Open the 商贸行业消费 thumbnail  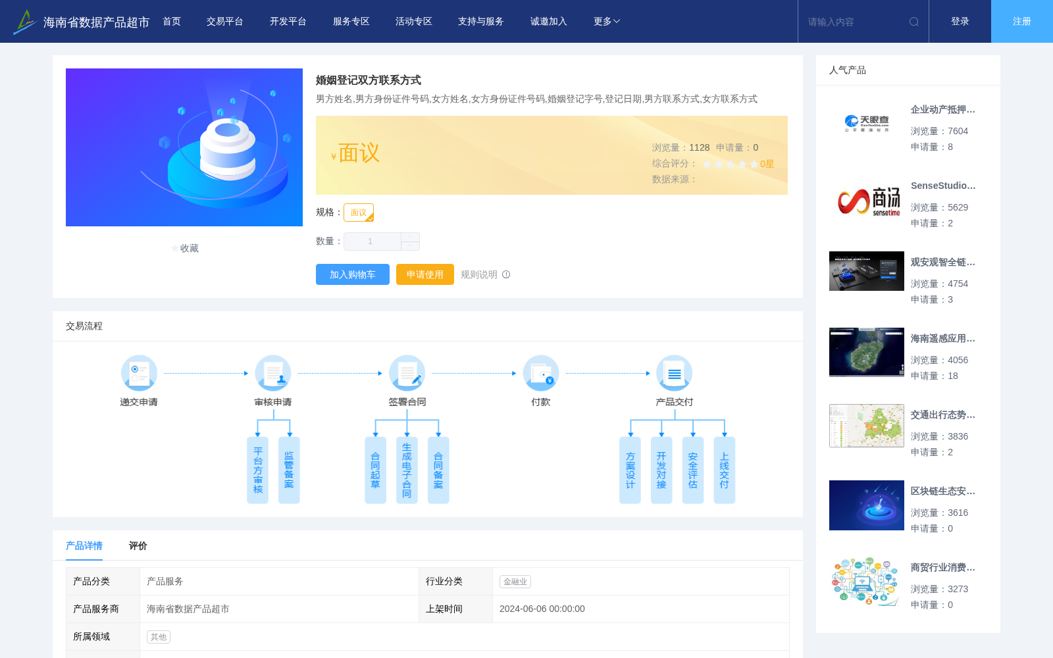point(867,582)
